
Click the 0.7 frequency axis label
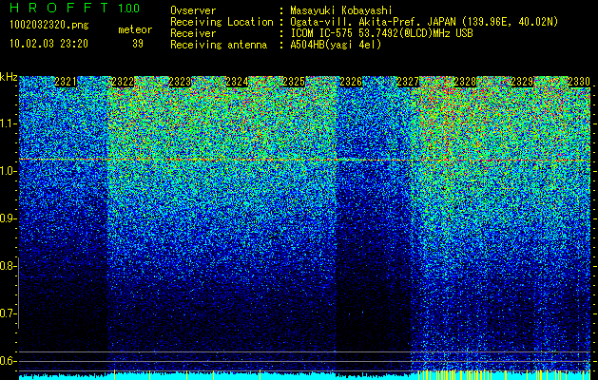9,313
